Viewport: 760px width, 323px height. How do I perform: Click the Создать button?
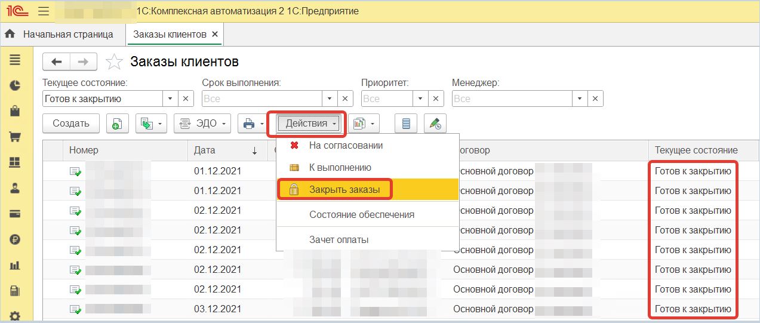[71, 124]
